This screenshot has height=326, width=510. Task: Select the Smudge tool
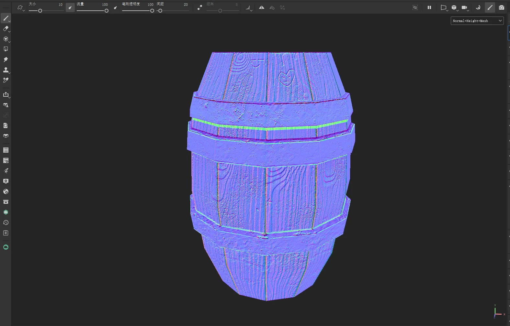coord(6,60)
